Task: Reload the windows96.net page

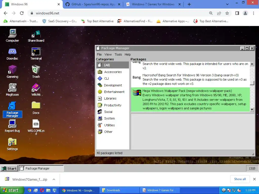Action: [22, 13]
